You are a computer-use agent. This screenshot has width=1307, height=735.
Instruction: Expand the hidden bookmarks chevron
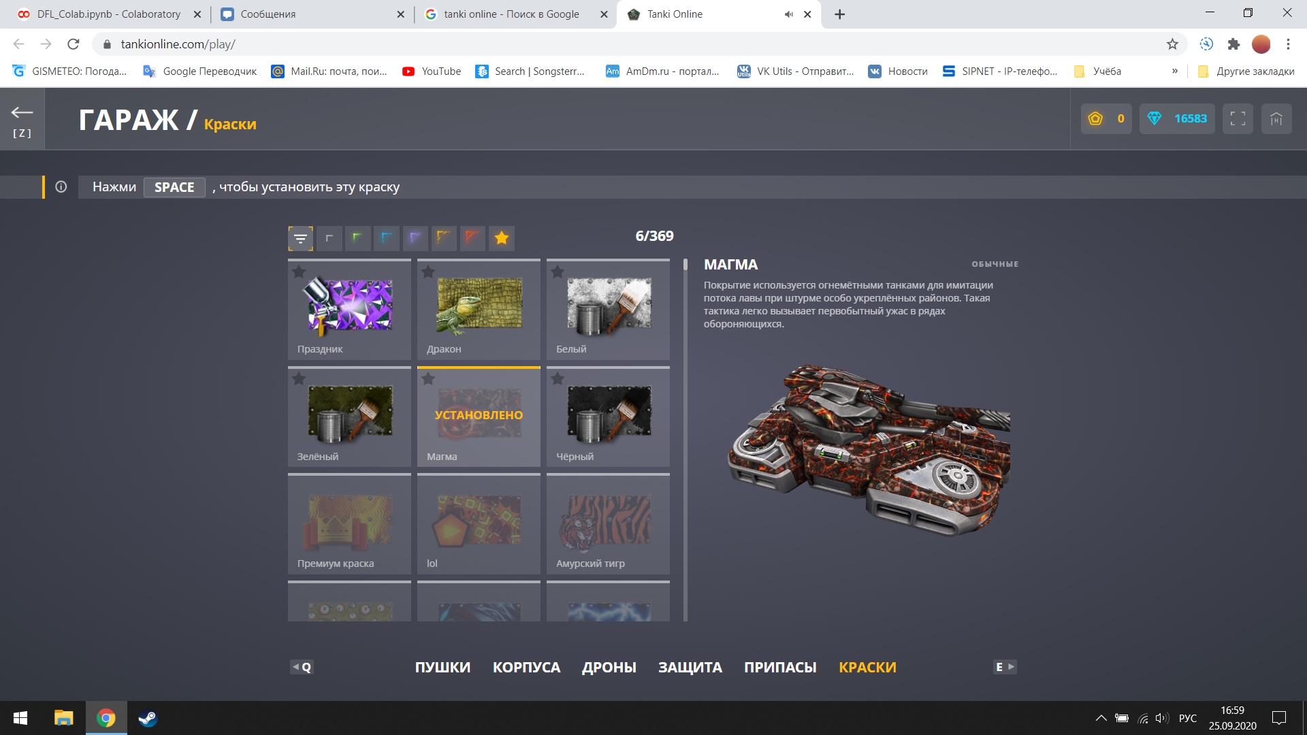point(1174,71)
